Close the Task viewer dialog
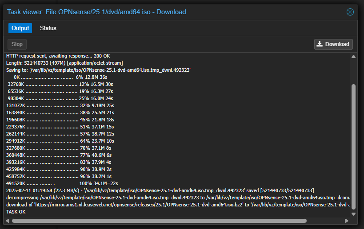364x229 pixels. point(350,12)
